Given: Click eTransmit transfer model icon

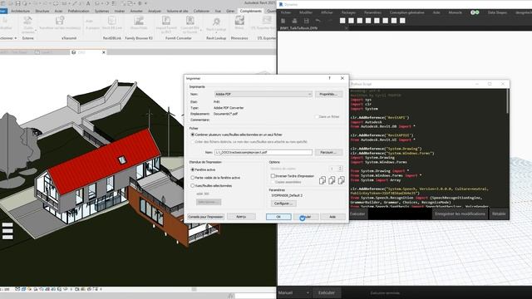Looking at the screenshot, I should [60, 21].
